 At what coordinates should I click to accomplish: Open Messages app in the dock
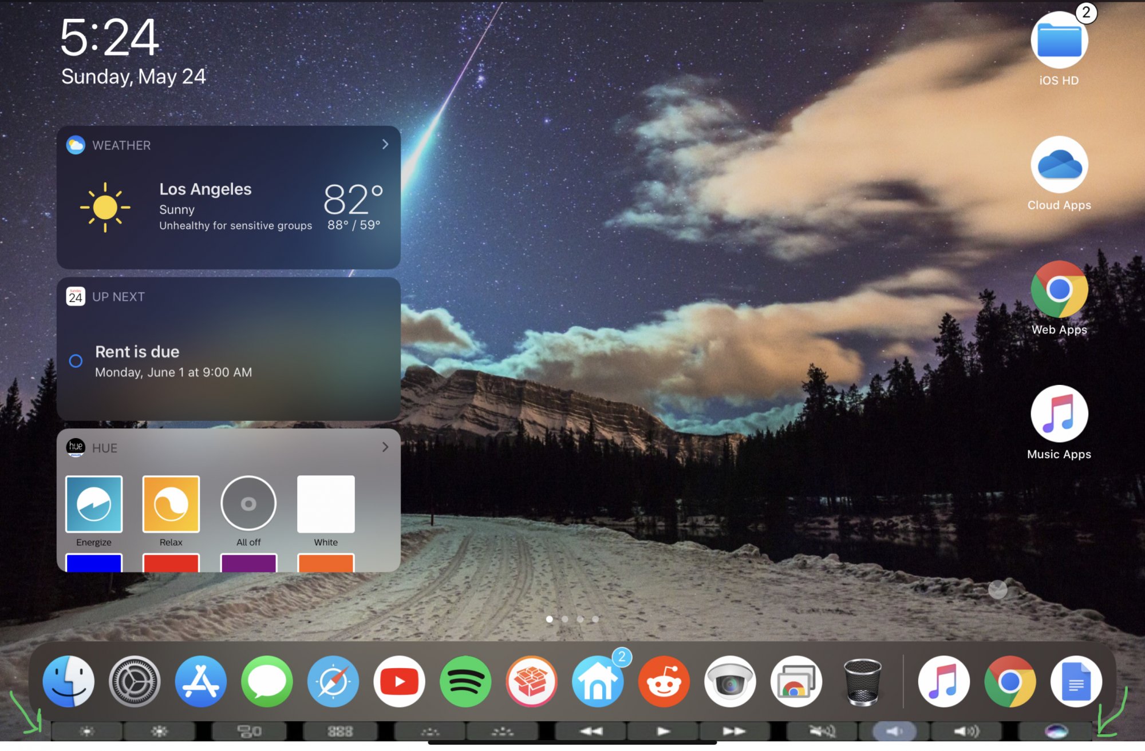click(267, 681)
